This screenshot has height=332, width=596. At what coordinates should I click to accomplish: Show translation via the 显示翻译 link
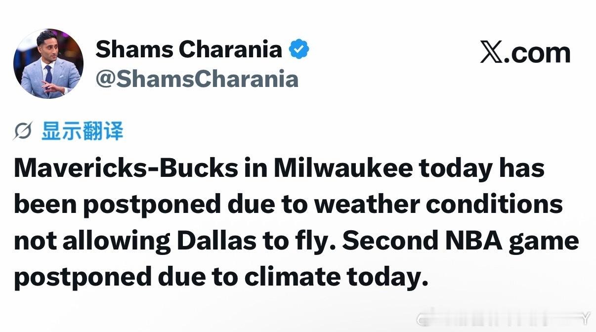click(x=82, y=132)
